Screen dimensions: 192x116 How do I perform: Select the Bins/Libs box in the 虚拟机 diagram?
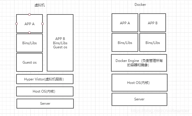coord(29,43)
